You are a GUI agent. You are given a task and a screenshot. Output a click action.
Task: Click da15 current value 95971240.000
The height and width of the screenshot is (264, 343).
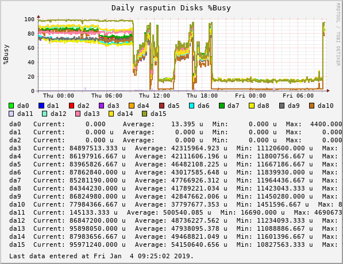coord(94,244)
